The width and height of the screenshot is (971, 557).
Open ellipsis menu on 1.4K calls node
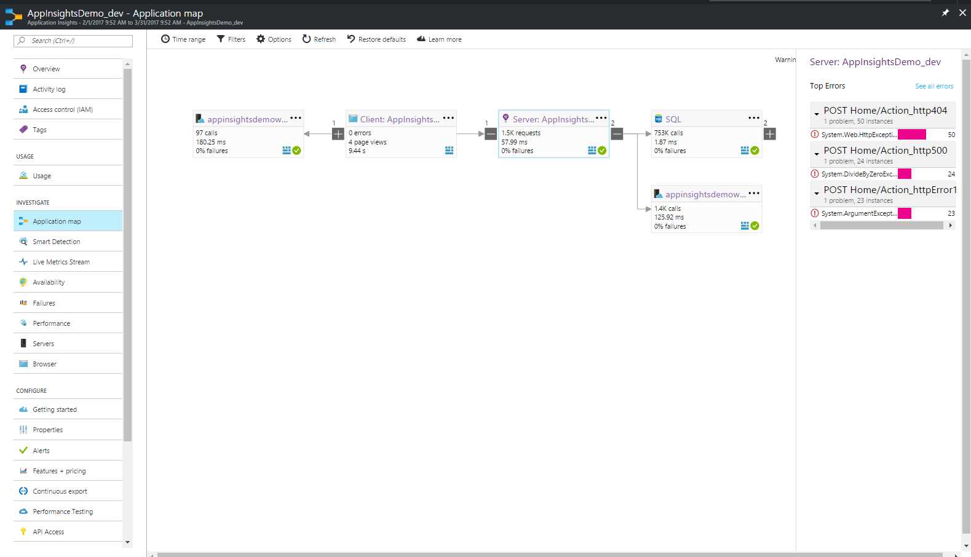(754, 193)
